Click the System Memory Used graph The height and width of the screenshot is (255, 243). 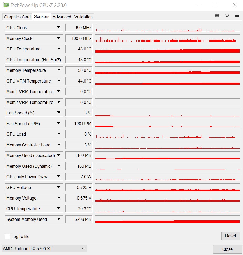pyautogui.click(x=167, y=219)
